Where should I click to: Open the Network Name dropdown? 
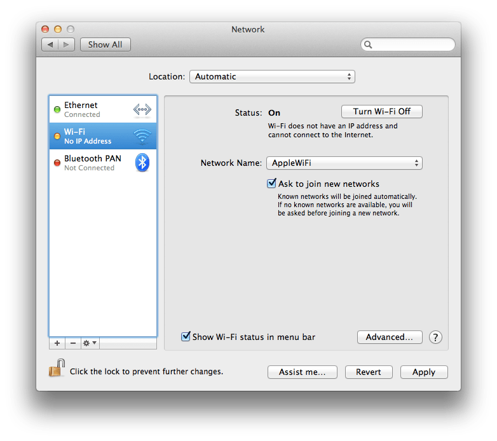pyautogui.click(x=344, y=163)
